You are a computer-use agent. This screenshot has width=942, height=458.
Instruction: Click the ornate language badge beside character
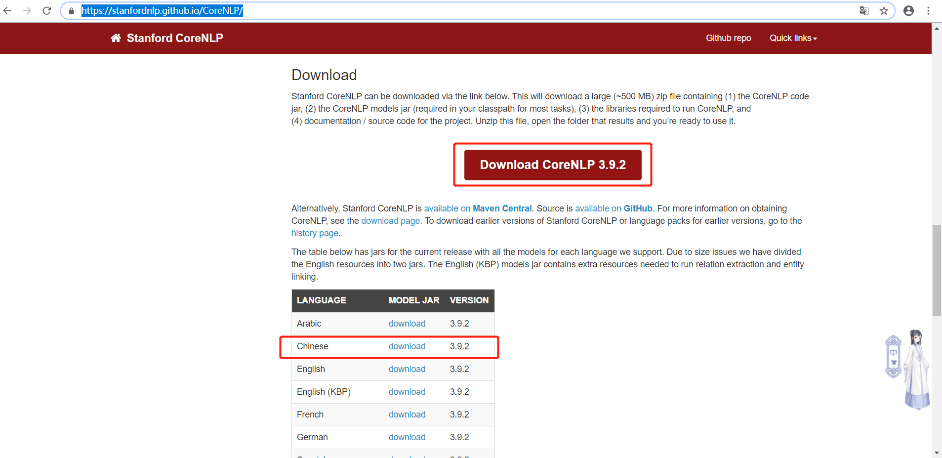click(x=893, y=357)
